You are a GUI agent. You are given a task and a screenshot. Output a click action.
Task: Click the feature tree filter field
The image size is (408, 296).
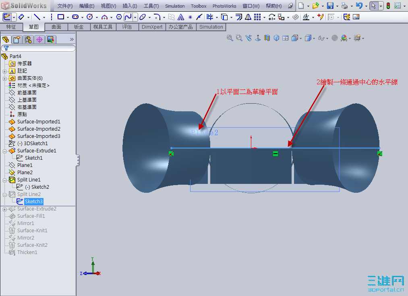(38, 48)
